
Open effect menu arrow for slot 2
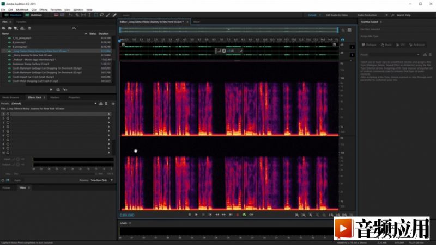(108, 118)
